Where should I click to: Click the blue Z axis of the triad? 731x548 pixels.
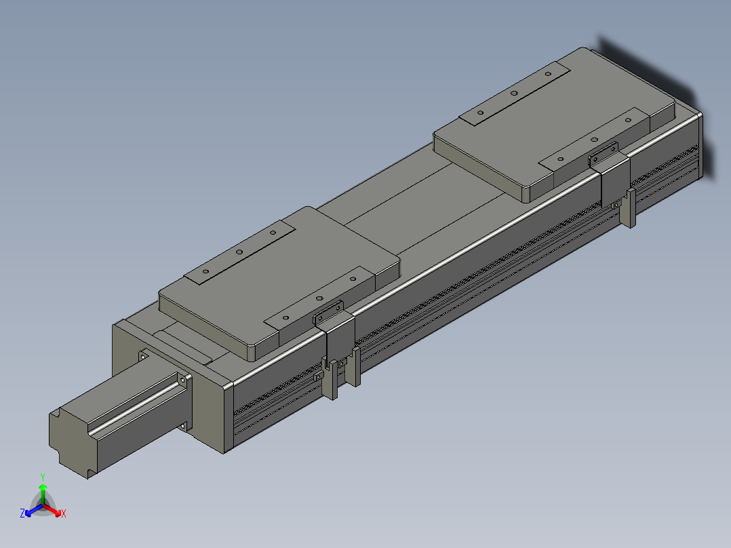tap(31, 511)
